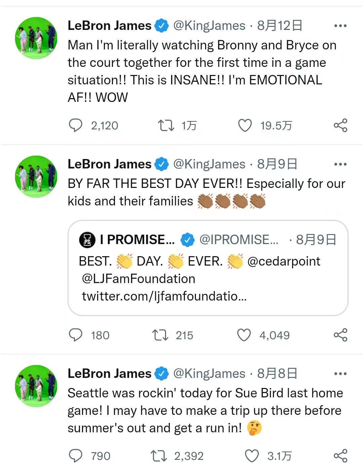Open more options on August 8 tweet
Image resolution: width=363 pixels, height=471 pixels.
click(x=340, y=374)
